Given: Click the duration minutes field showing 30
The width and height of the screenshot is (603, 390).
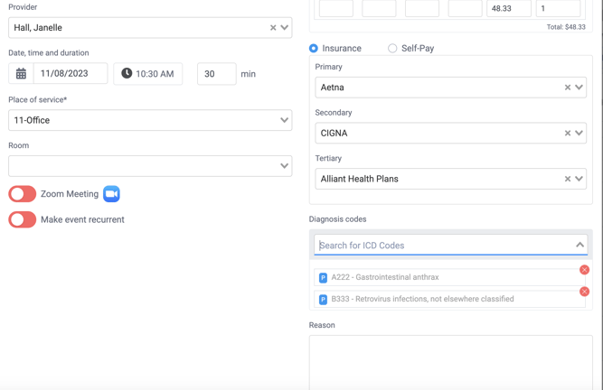Looking at the screenshot, I should [x=217, y=74].
